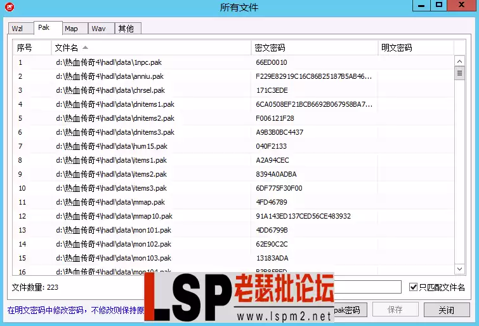The image size is (479, 326).
Task: Click the red app icon in title bar
Action: point(10,7)
